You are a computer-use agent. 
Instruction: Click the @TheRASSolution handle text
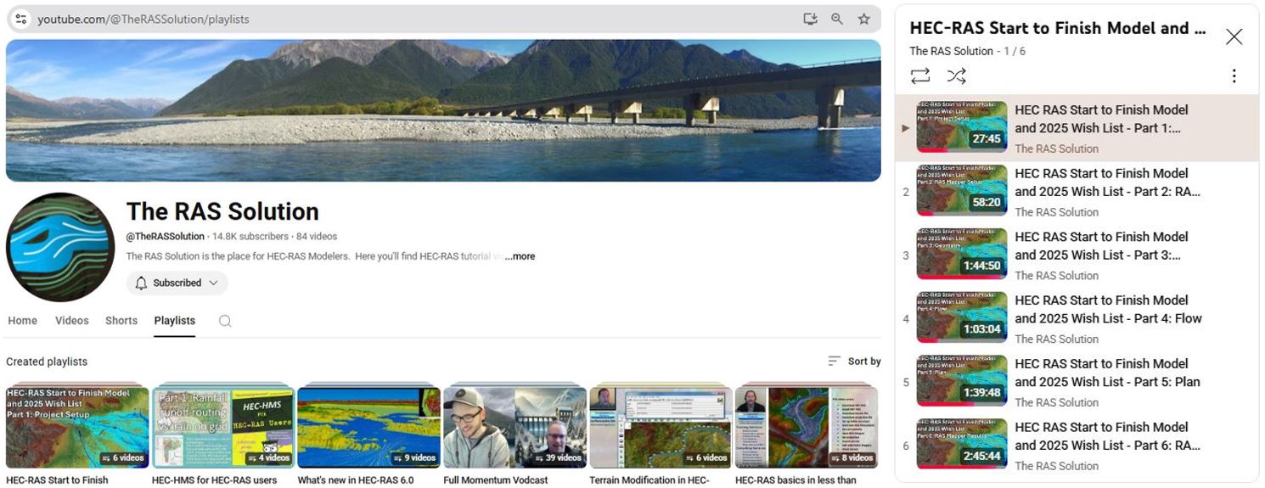(166, 237)
